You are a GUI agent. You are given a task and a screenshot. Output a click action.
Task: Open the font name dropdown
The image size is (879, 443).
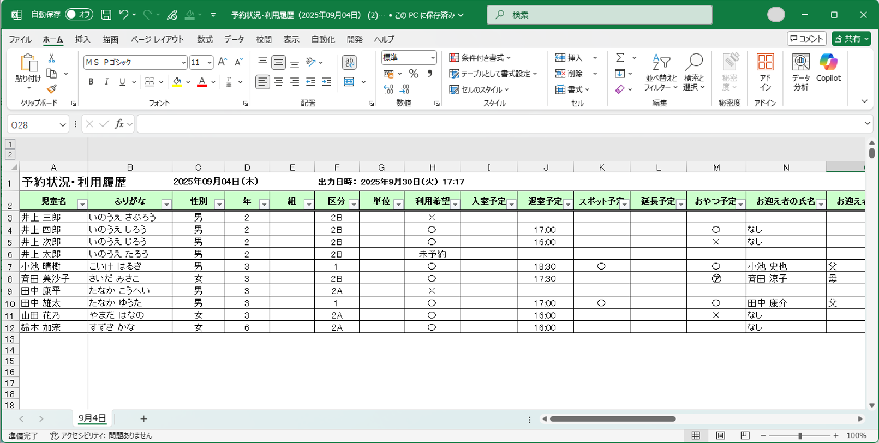[183, 63]
